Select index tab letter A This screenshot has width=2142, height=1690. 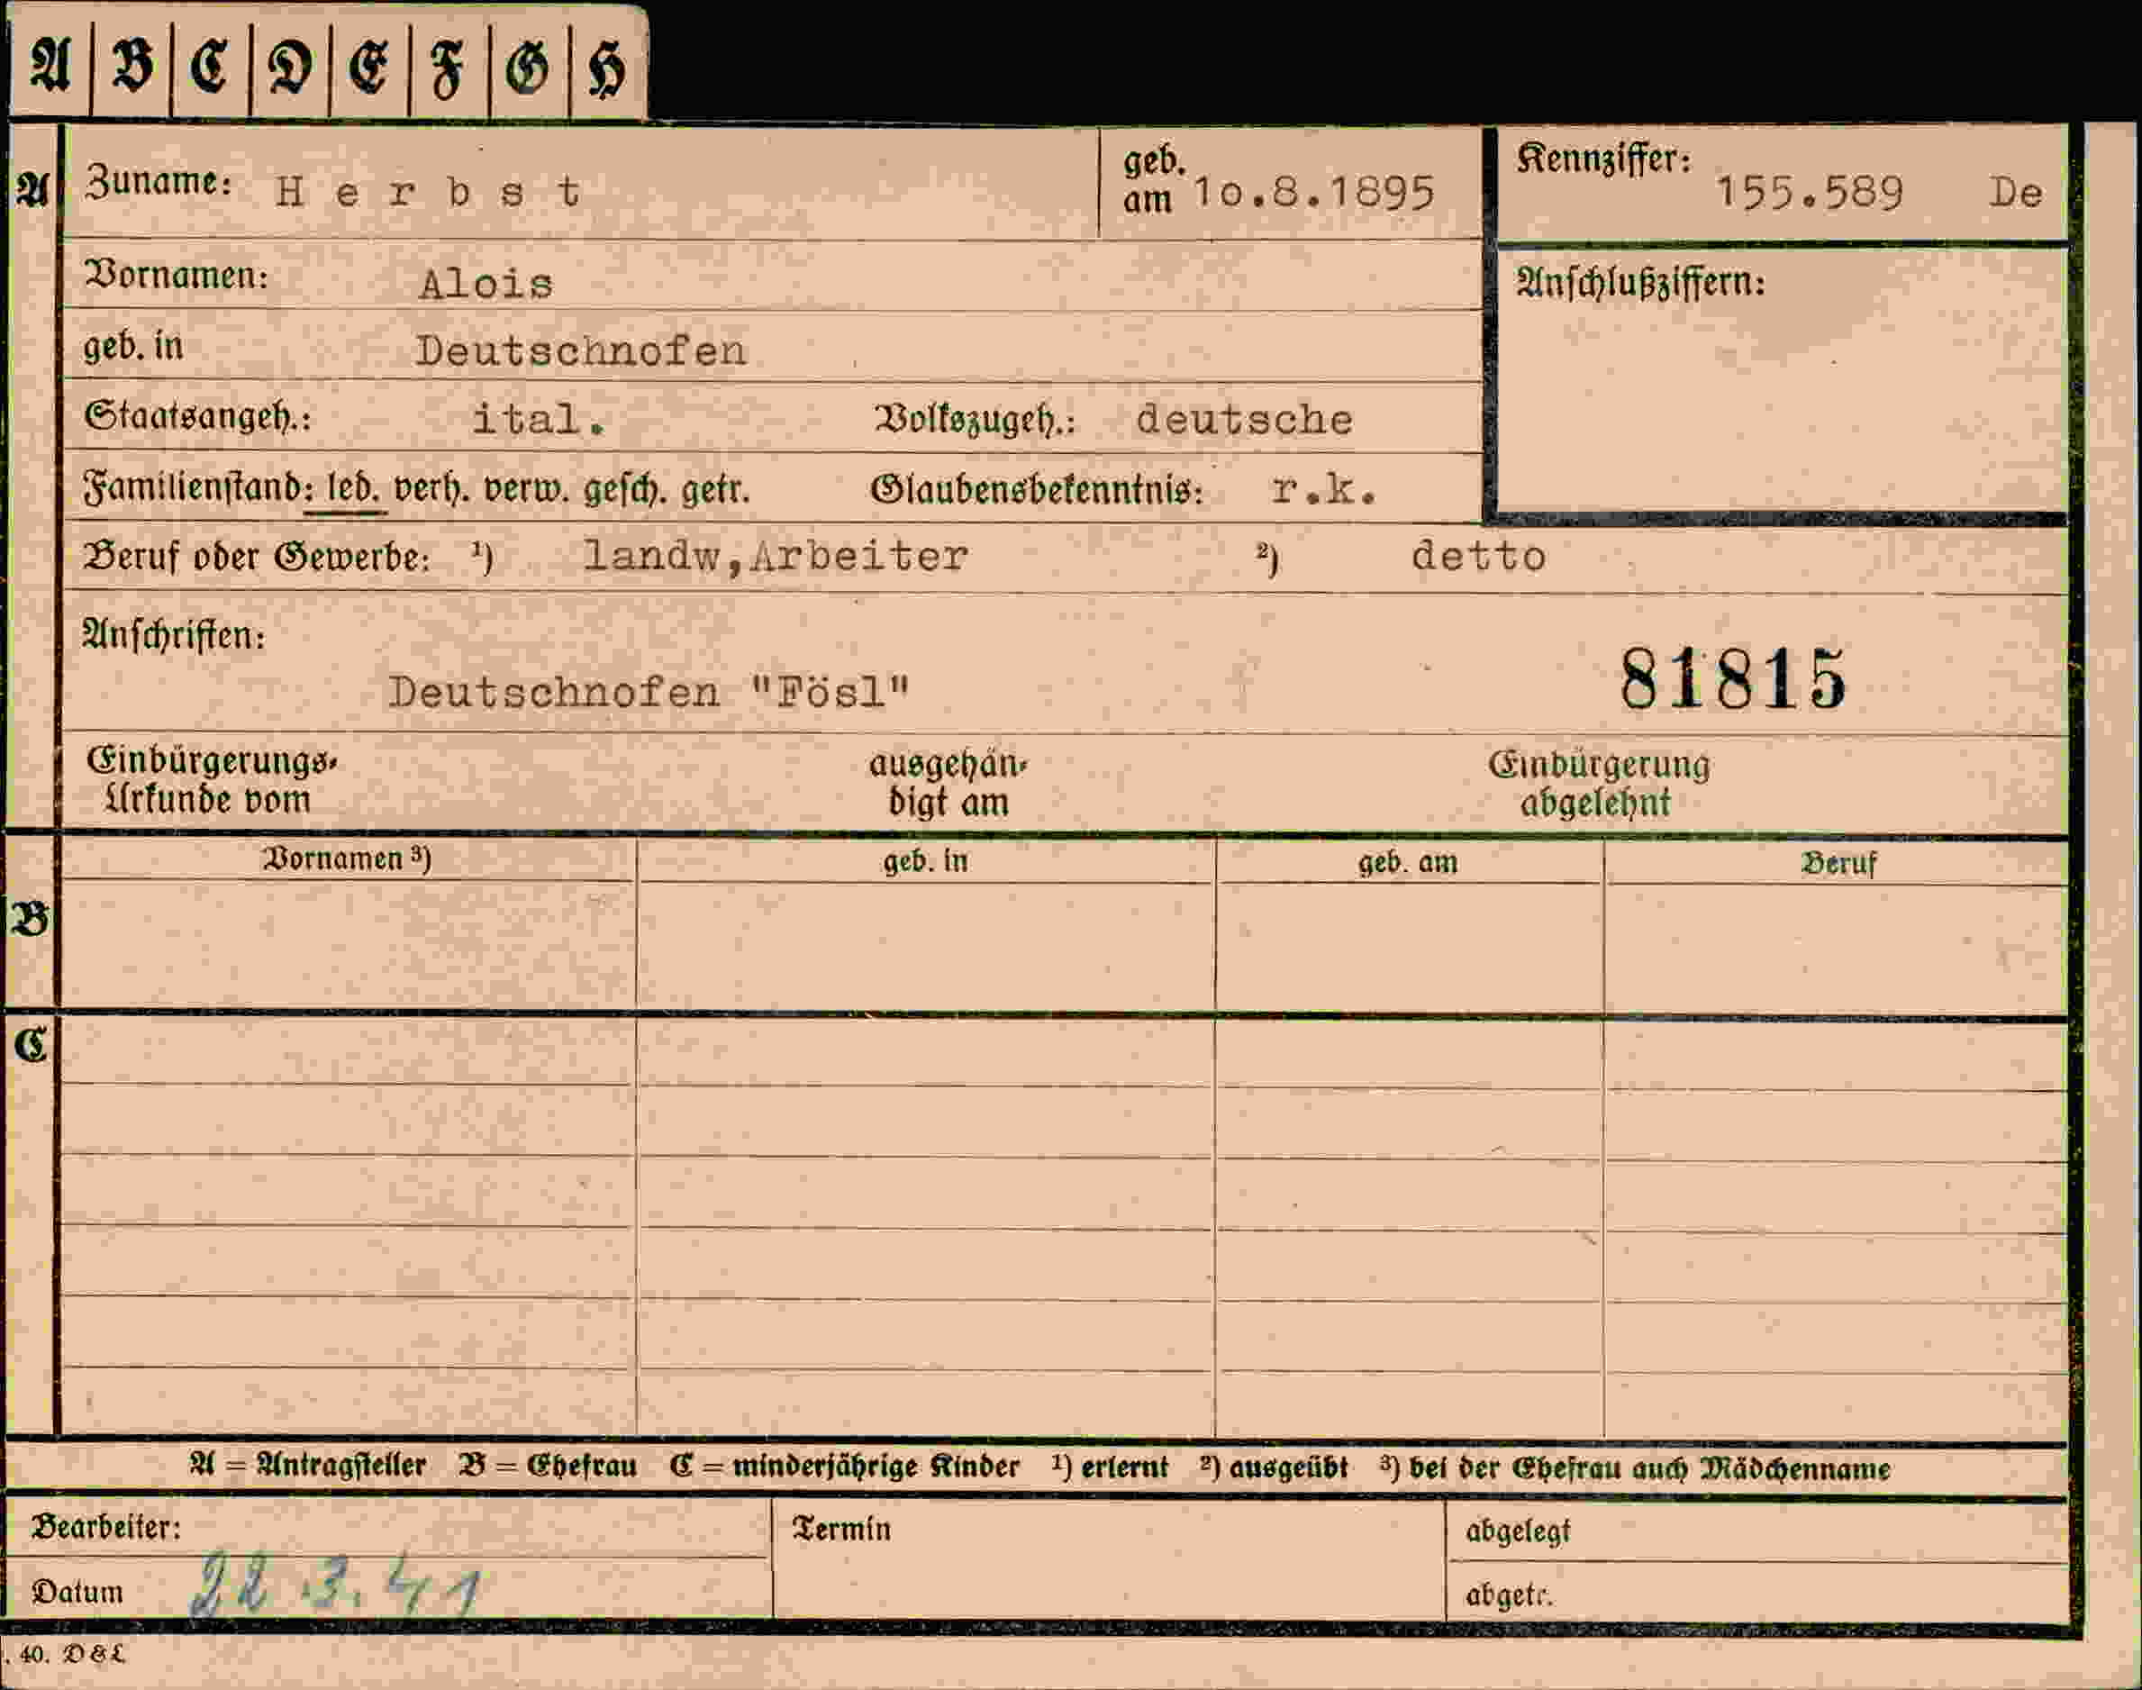(50, 65)
